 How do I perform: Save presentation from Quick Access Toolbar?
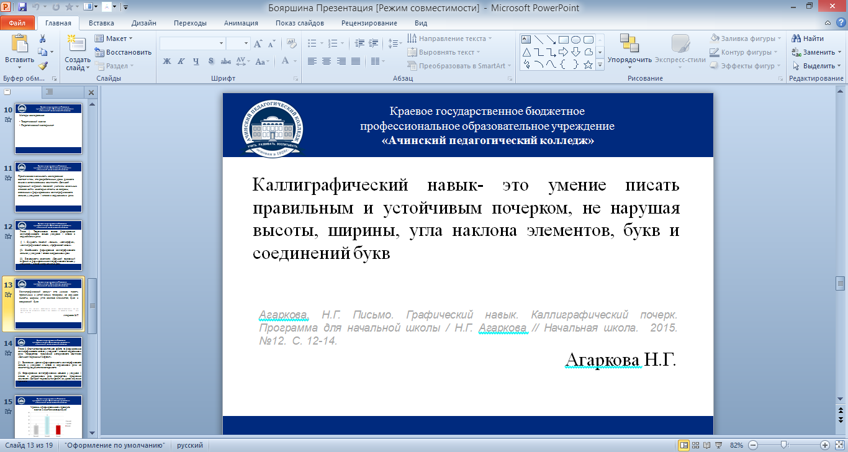(x=23, y=7)
